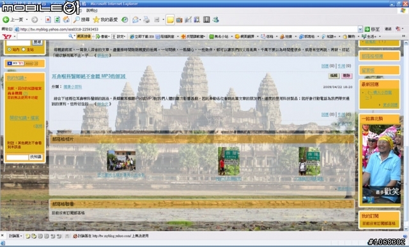Open the Search (搜尋) magnifier in IE toolbar

81,20
